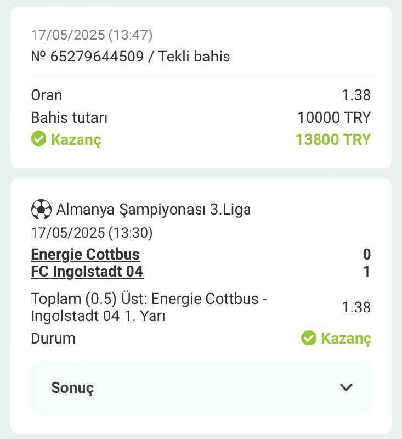Click the 1.38 odds value beside Oran
The width and height of the screenshot is (402, 439).
coord(356,95)
